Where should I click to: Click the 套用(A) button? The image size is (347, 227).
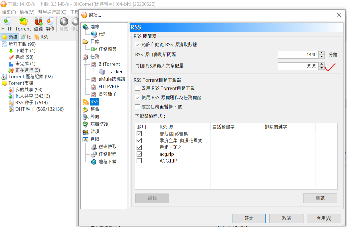[324, 218]
